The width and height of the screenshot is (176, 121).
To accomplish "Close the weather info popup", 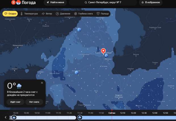I will [x=42, y=83].
